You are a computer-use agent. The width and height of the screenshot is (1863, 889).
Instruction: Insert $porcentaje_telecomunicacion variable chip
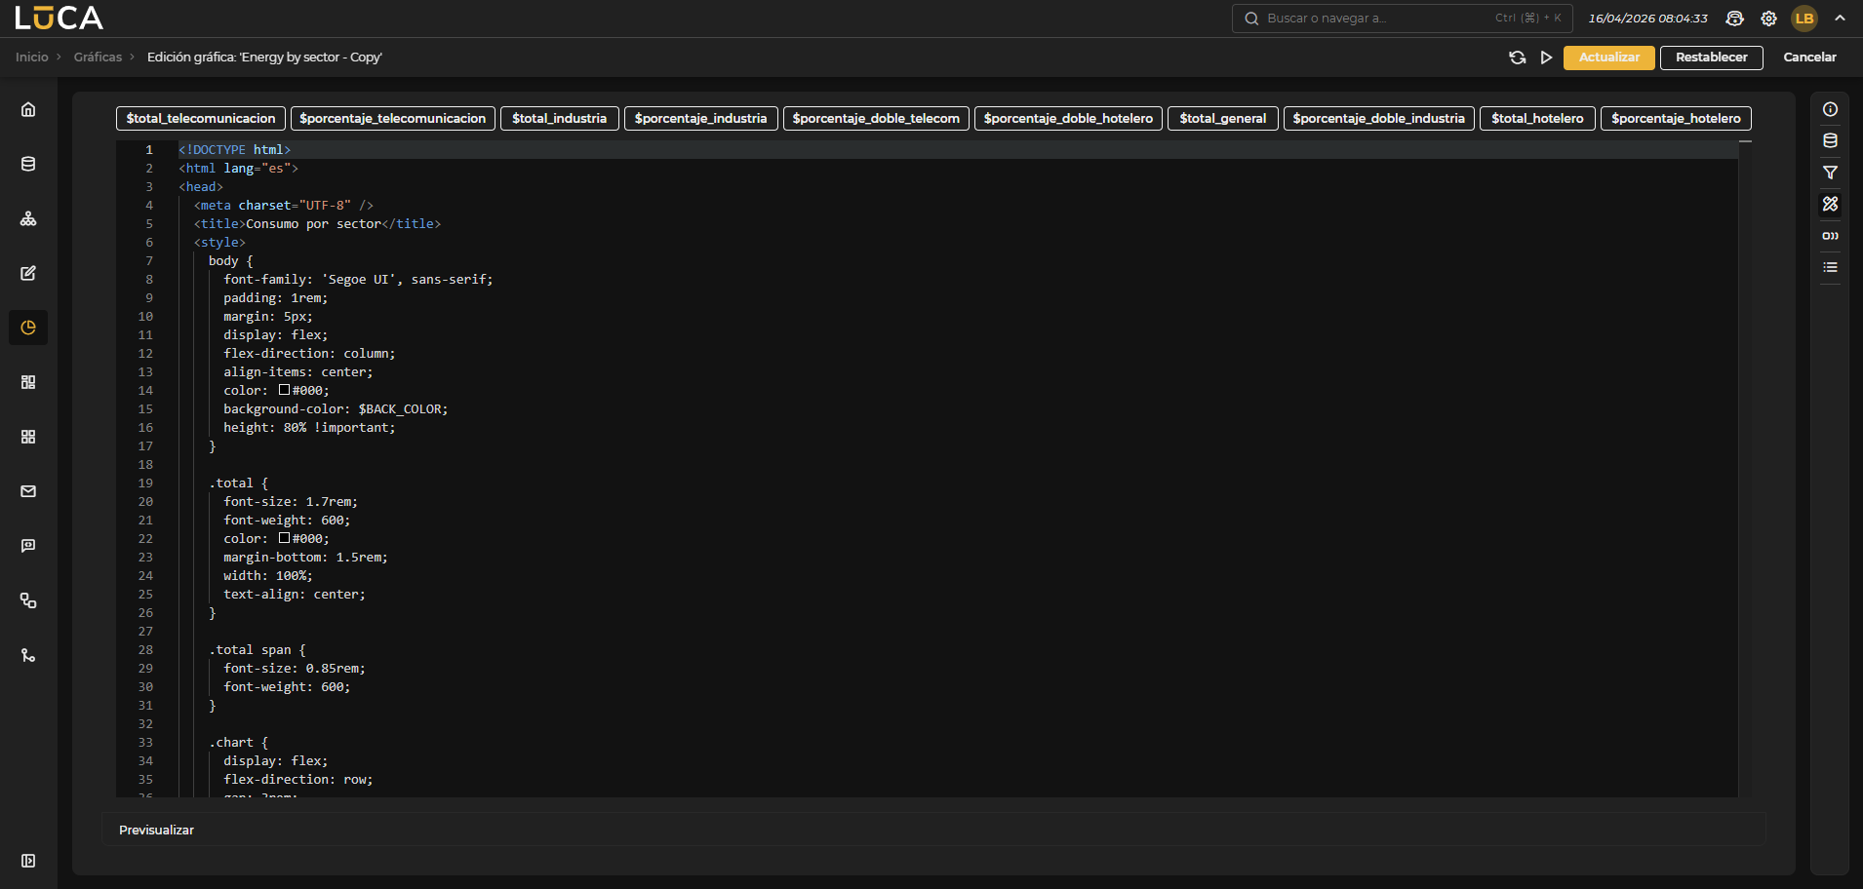[x=392, y=118]
